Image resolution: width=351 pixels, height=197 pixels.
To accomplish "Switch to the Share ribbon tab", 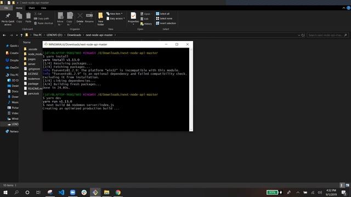I will pyautogui.click(x=32, y=8).
